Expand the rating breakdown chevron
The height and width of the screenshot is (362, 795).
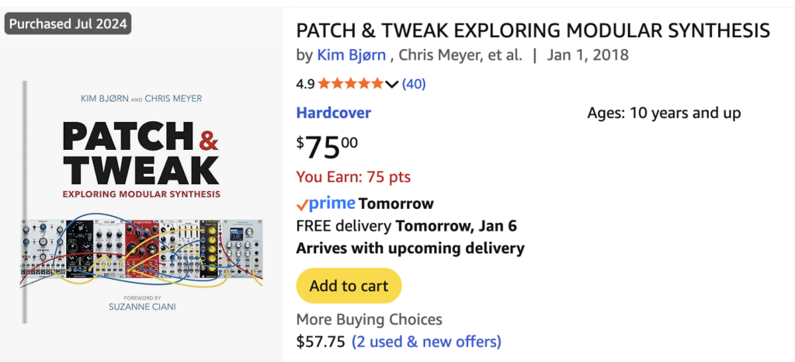tap(391, 84)
